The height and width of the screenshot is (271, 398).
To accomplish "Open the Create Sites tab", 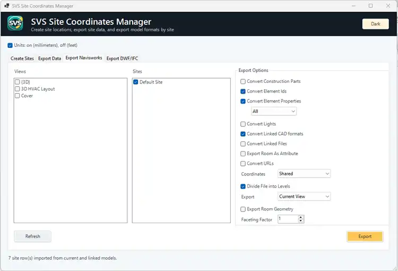I will 22,58.
